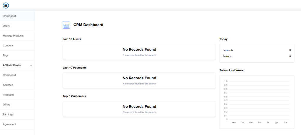Viewport: 301px width, 135px height.
Task: Open the top Dashboard sidebar item
Action: [x=17, y=16]
